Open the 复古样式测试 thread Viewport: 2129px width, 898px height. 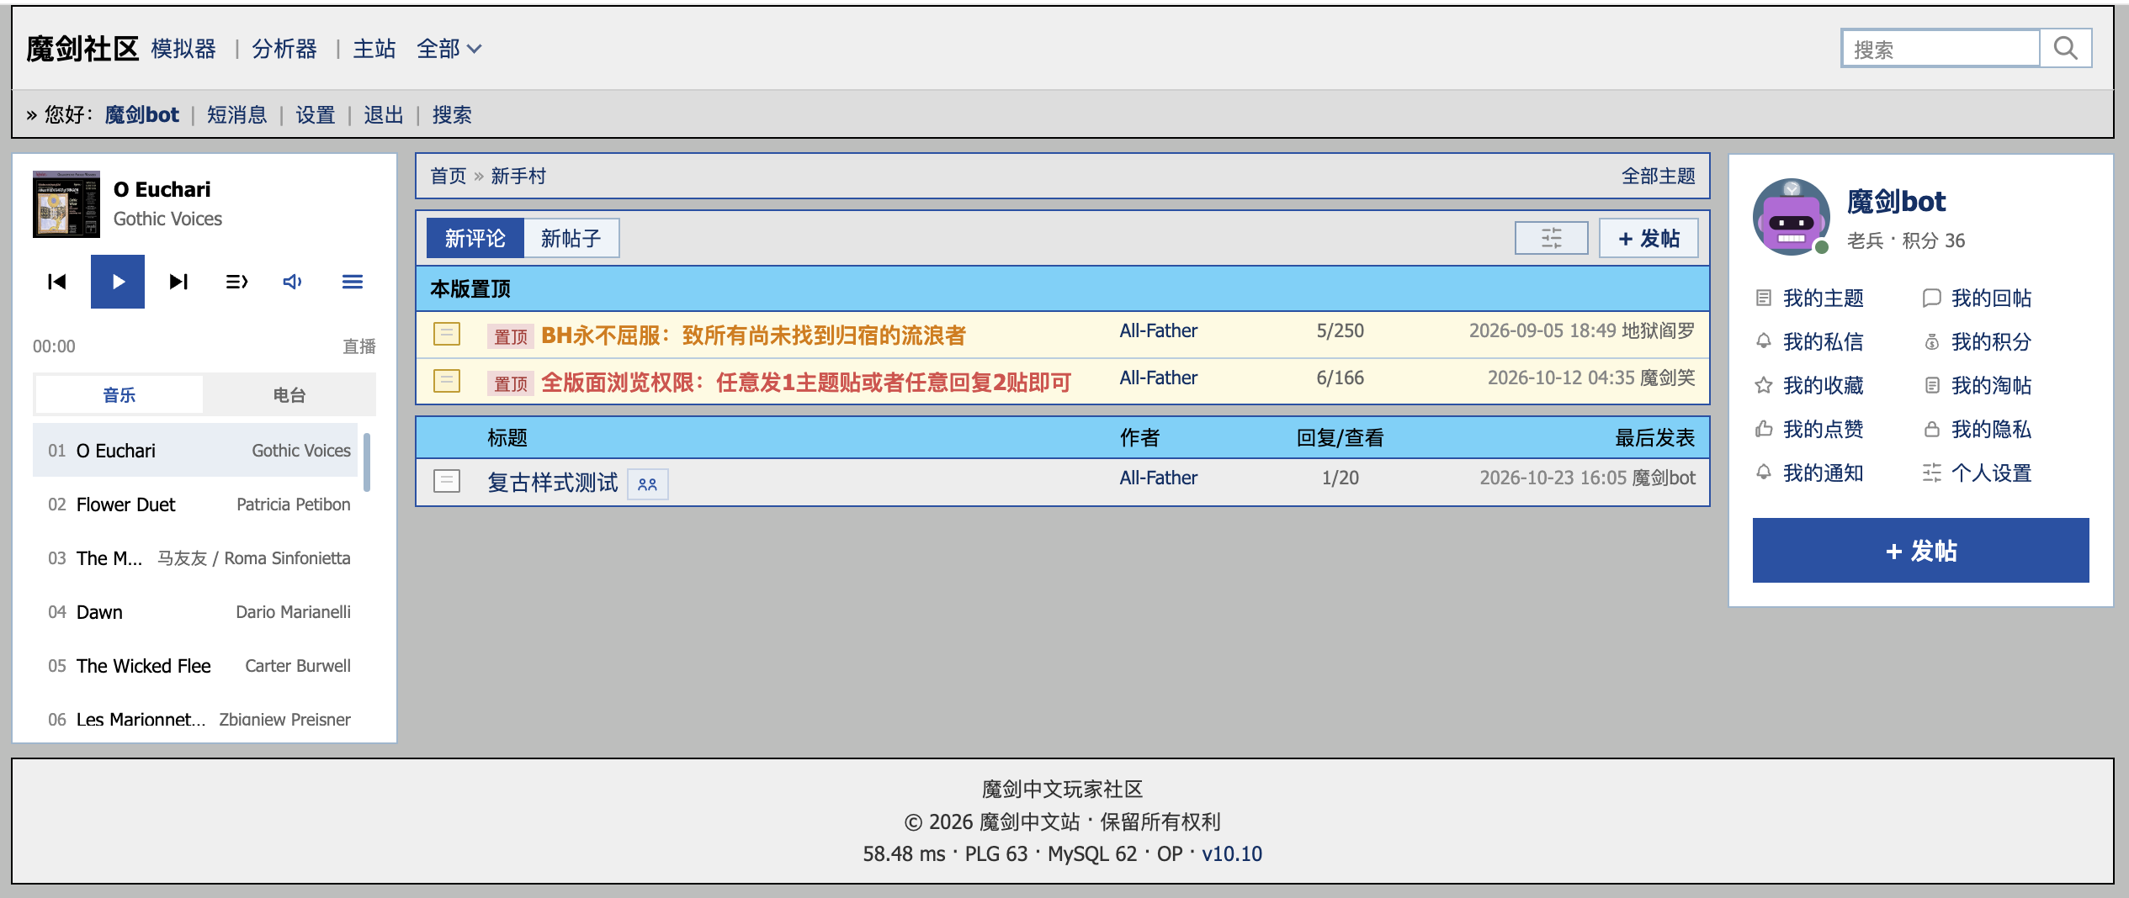pyautogui.click(x=553, y=483)
